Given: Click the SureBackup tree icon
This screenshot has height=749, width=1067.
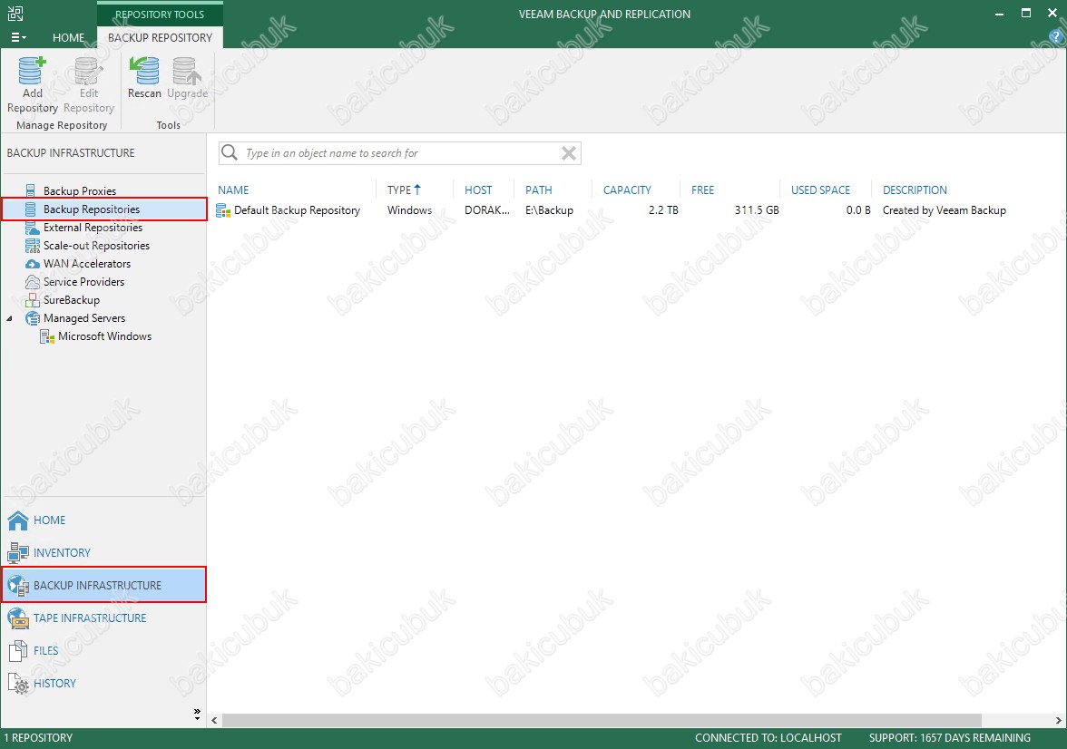Looking at the screenshot, I should pyautogui.click(x=32, y=300).
